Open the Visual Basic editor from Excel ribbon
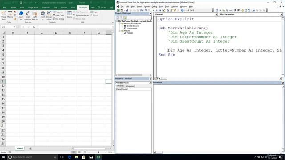 4,15
